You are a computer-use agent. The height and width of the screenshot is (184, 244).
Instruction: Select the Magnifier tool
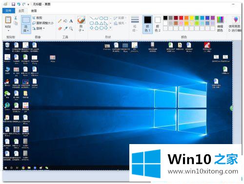click(71, 29)
